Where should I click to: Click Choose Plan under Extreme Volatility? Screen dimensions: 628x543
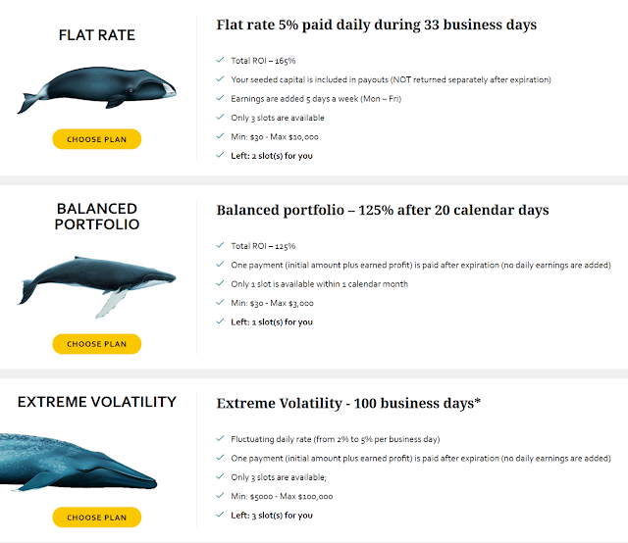[x=97, y=517]
